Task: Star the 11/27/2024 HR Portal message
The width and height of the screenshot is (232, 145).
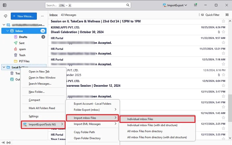Action: (x=223, y=53)
